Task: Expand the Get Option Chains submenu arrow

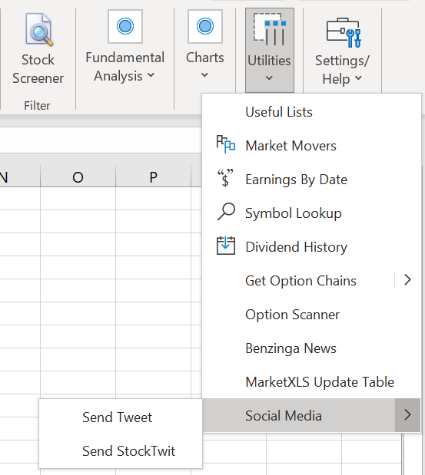Action: [407, 279]
